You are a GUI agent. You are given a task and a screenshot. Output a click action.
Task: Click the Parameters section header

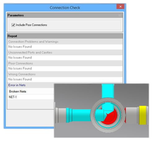click(x=65, y=15)
